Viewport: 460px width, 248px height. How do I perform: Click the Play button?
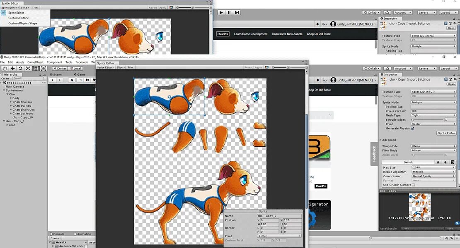[221, 12]
